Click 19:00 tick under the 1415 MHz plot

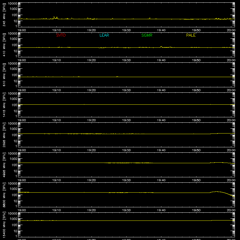[22, 120]
